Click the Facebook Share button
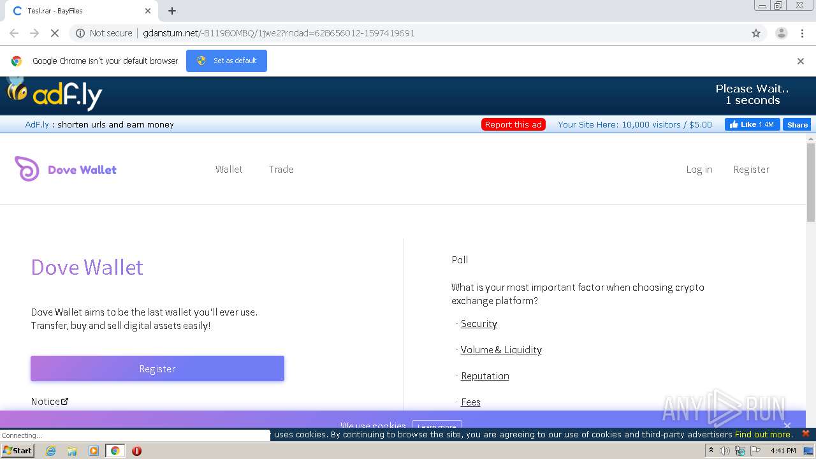This screenshot has width=816, height=459. click(797, 125)
